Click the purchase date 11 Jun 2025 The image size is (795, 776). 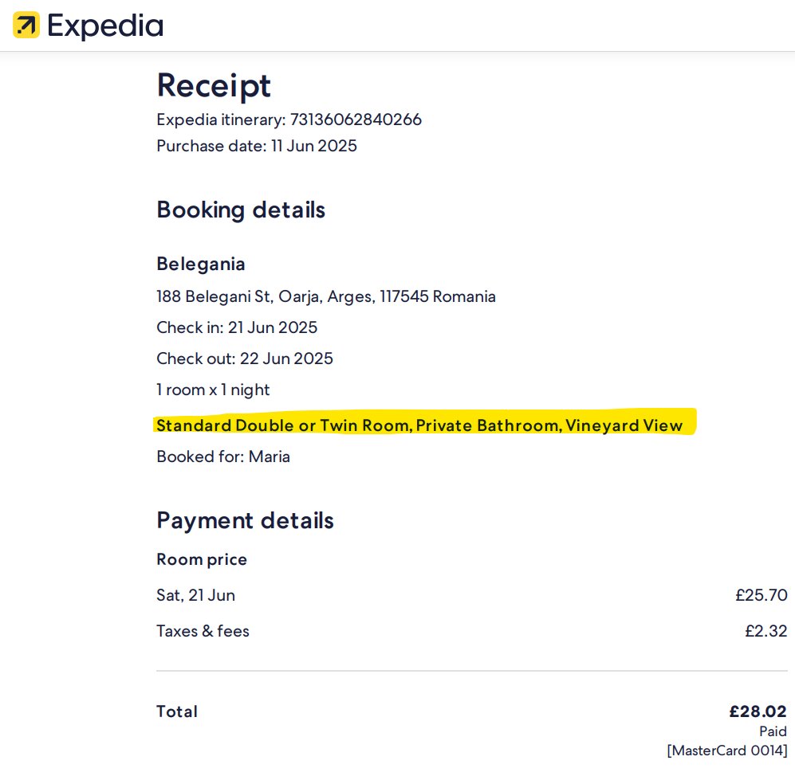[x=314, y=146]
